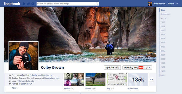This screenshot has height=94, width=182.
Task: Jump to 2006 on timeline
Action: click(162, 47)
